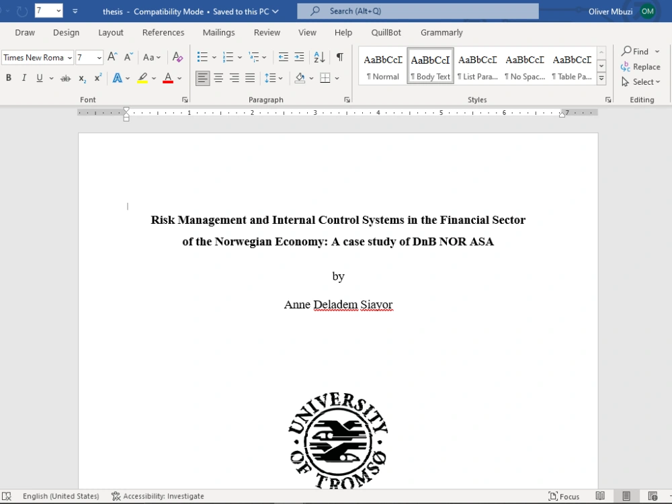Open Select dropdown in Editing

pos(640,82)
